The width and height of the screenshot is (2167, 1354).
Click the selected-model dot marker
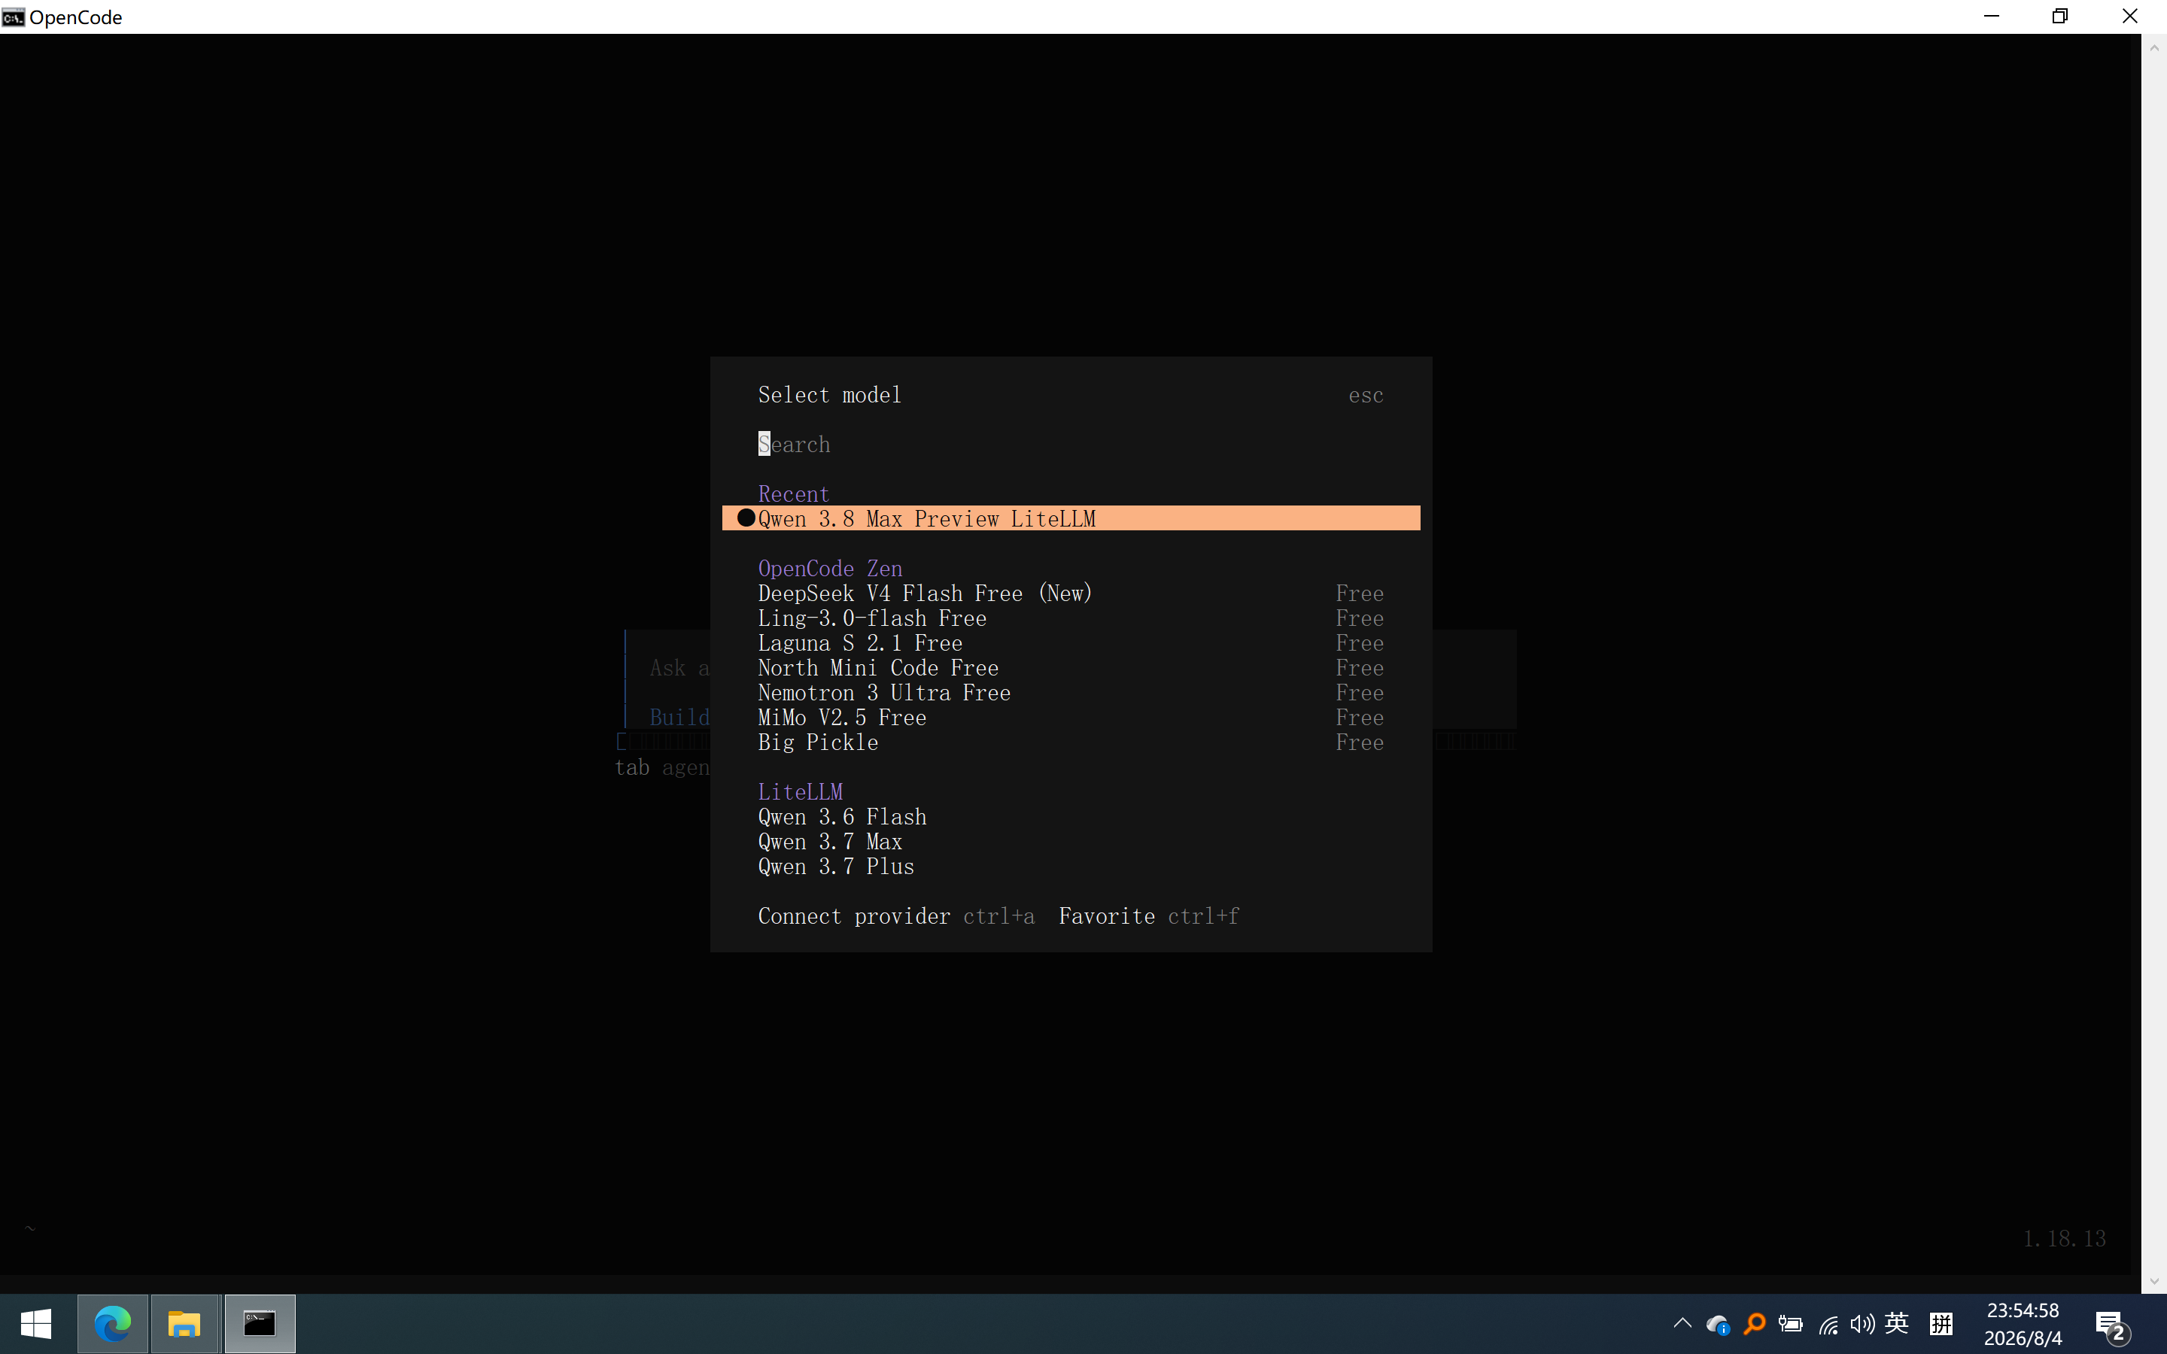click(x=746, y=518)
